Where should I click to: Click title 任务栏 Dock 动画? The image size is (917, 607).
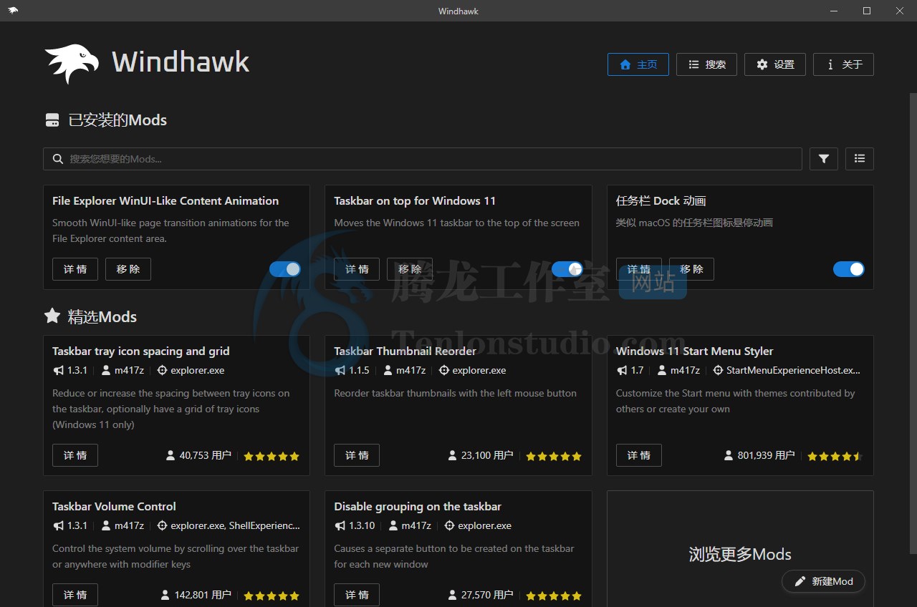pos(661,201)
